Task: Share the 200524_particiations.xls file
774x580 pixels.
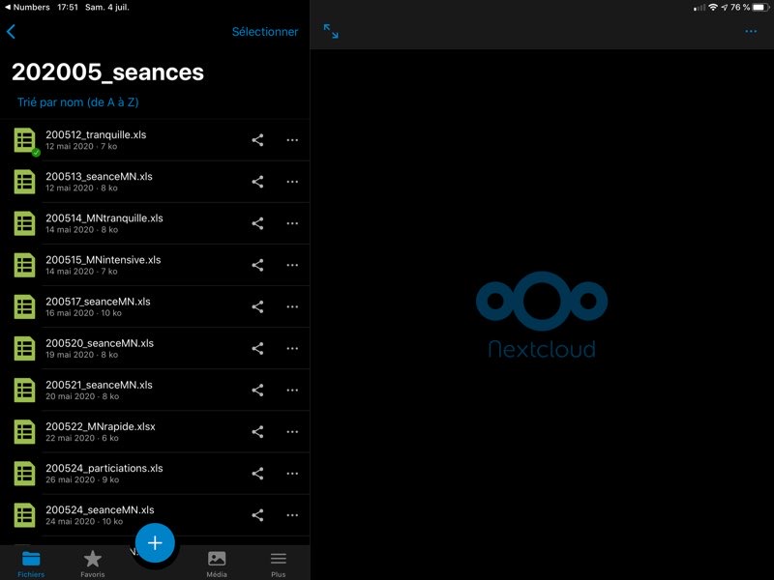Action: pos(257,474)
